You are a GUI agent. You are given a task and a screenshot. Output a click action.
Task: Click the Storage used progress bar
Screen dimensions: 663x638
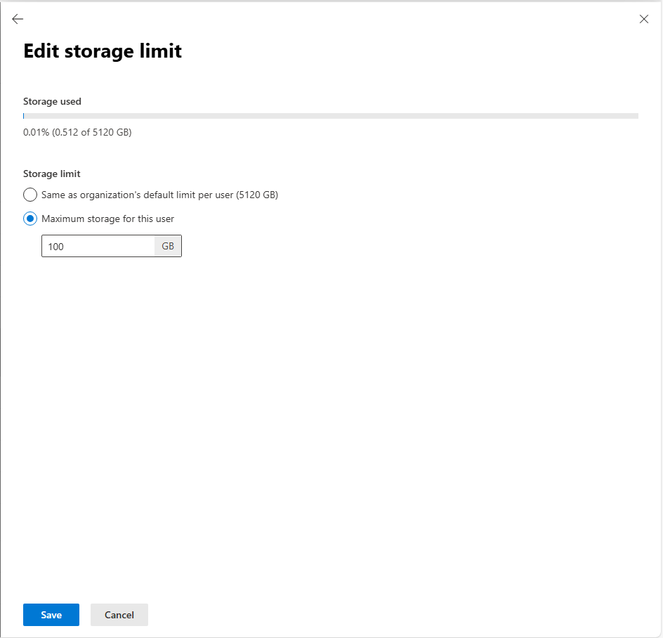point(331,116)
